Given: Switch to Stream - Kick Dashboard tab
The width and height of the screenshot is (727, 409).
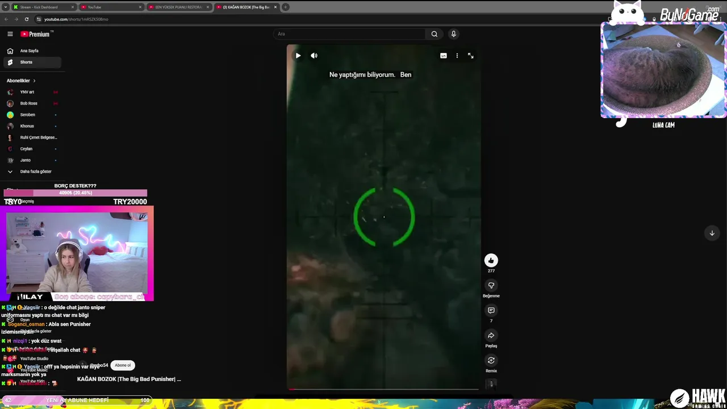Looking at the screenshot, I should [44, 7].
